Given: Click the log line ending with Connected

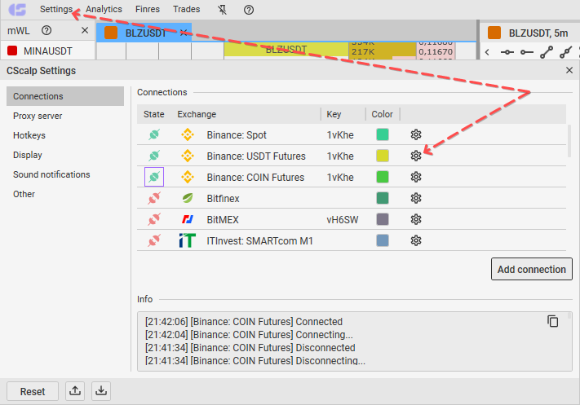Looking at the screenshot, I should pos(244,322).
